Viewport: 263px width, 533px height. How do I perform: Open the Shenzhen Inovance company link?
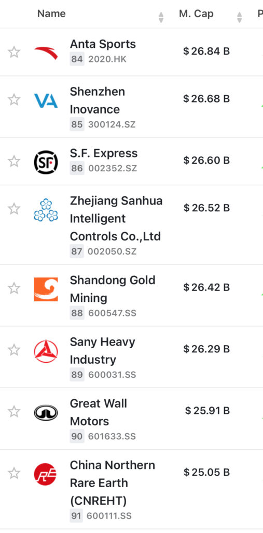[x=98, y=100]
